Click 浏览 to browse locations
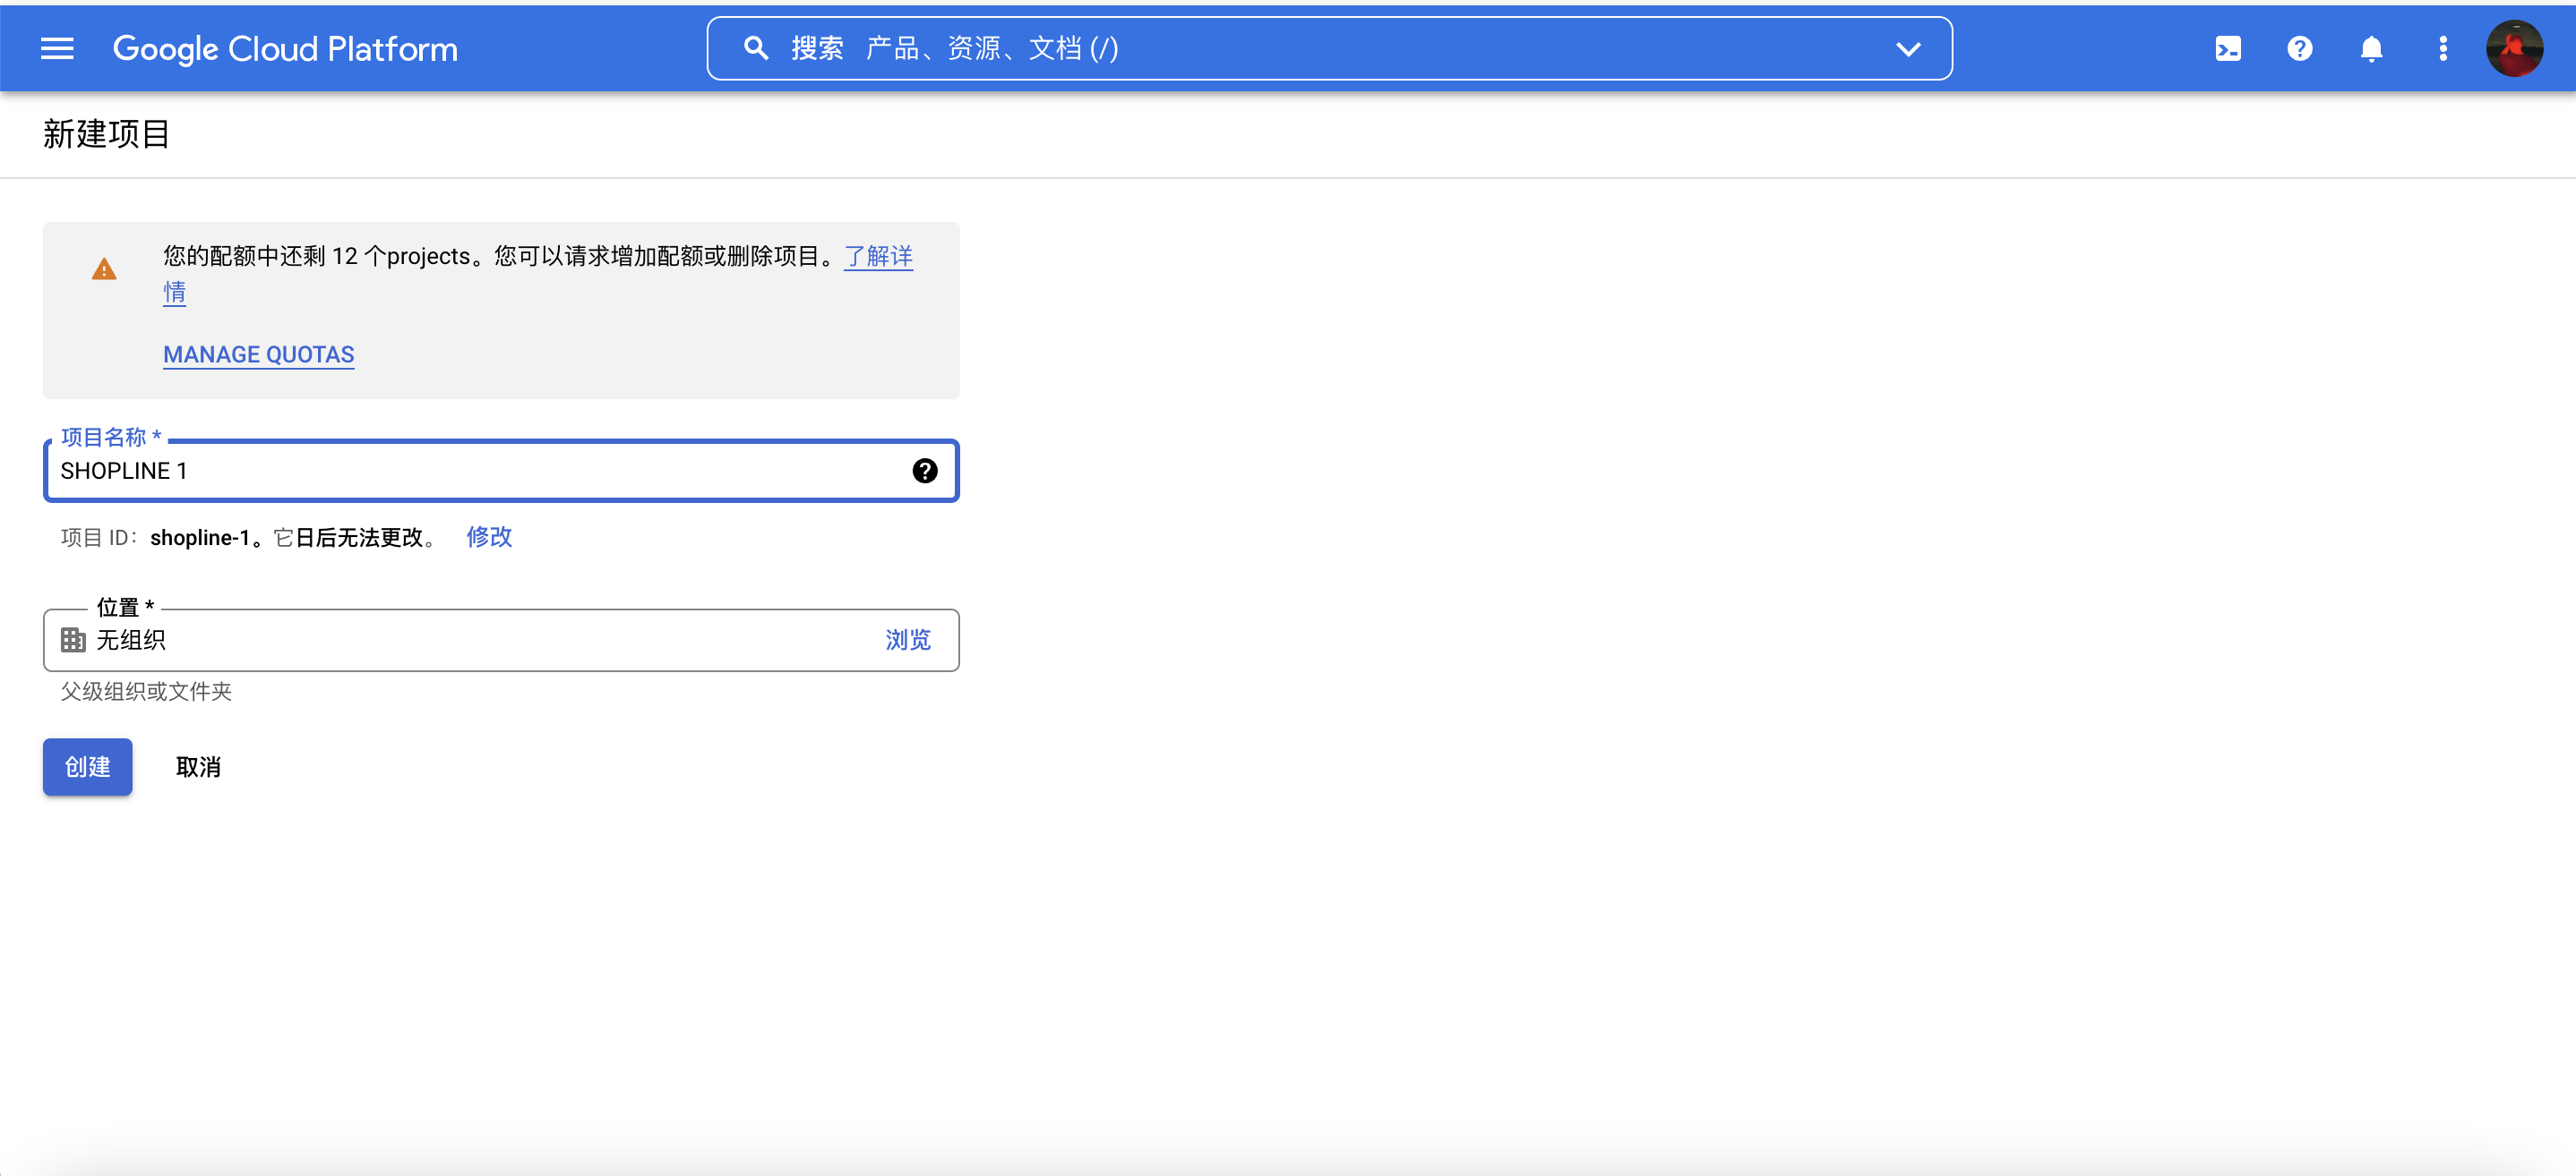2576x1176 pixels. tap(907, 639)
